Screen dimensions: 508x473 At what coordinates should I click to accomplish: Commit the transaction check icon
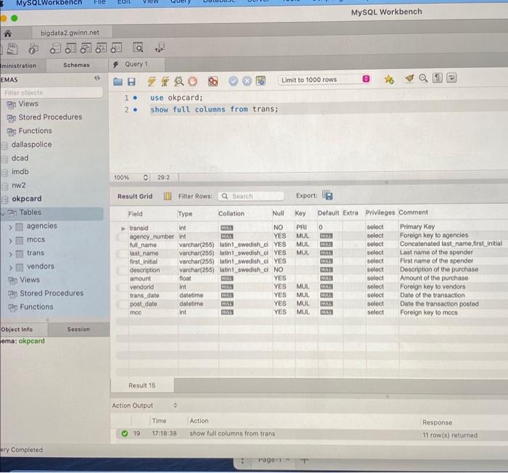[233, 81]
